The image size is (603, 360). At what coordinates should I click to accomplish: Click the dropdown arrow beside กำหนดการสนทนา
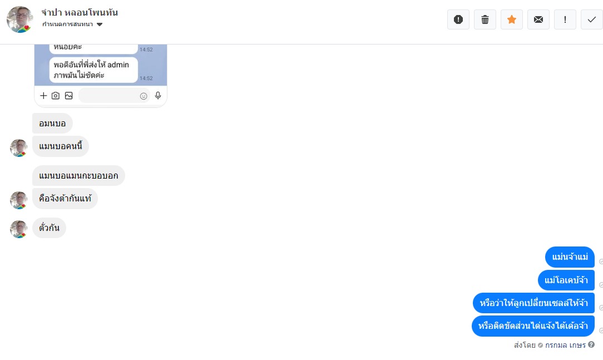pos(100,24)
